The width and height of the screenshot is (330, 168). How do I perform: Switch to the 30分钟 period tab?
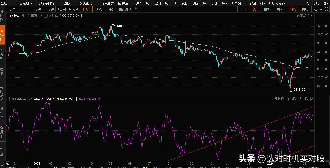click(62, 9)
